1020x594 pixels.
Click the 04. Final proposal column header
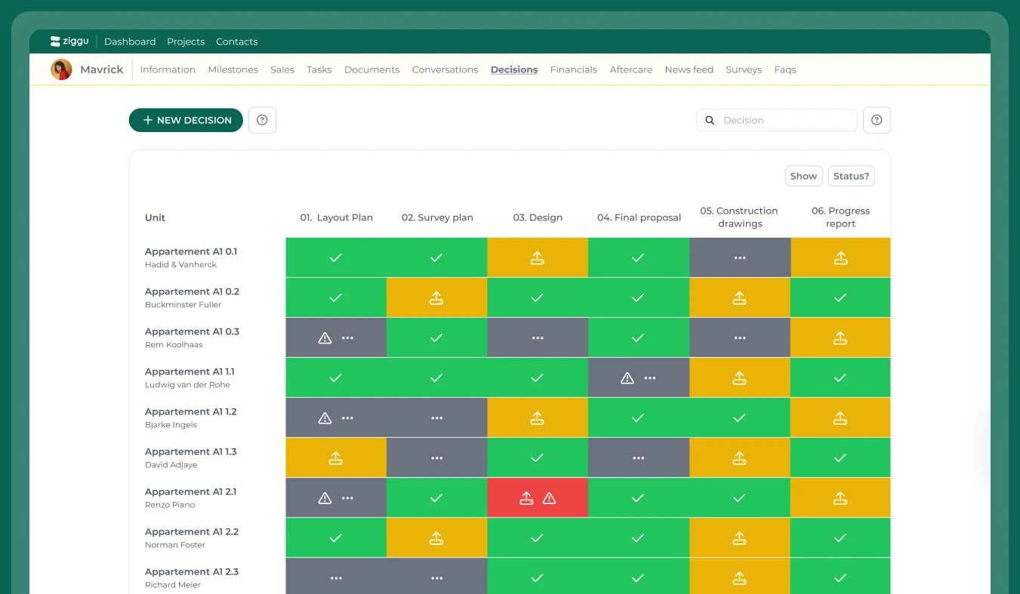pos(639,217)
